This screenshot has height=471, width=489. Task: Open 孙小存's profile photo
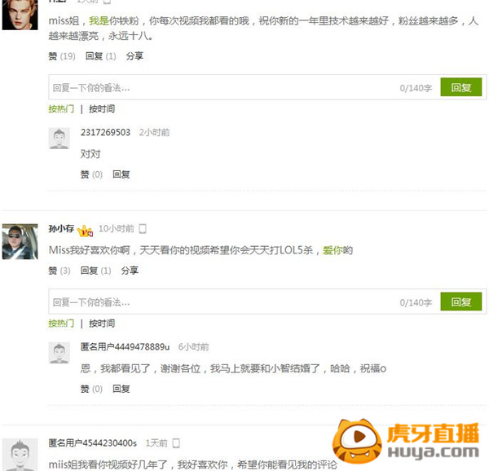click(x=20, y=241)
